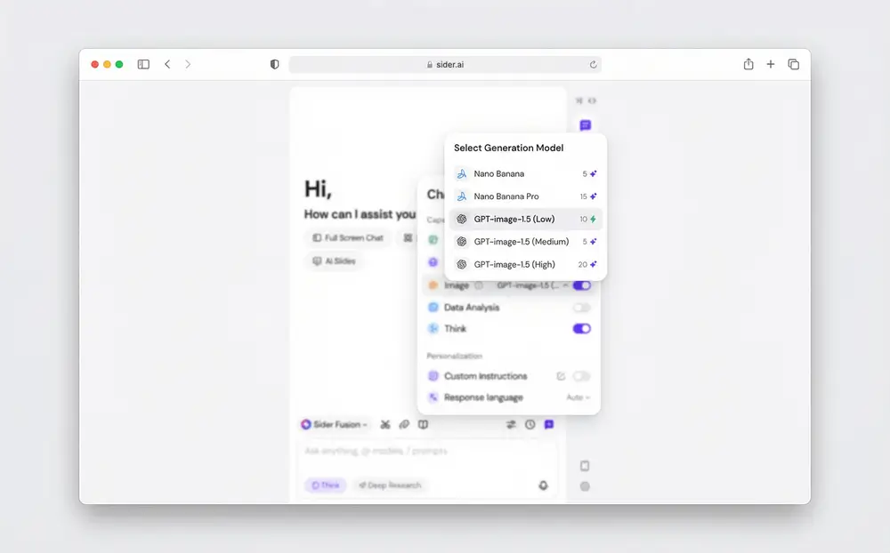
Task: Open the chat history clock icon
Action: tap(530, 424)
